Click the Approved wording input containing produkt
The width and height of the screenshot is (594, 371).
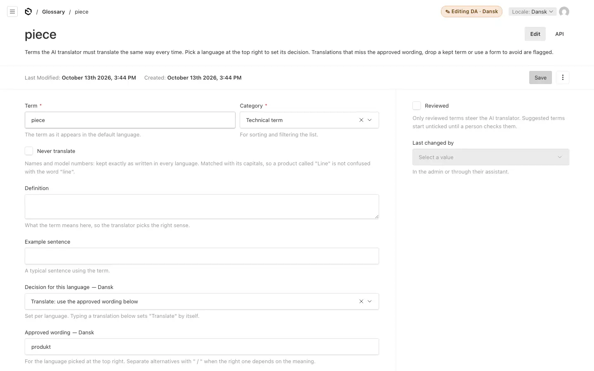tap(202, 347)
